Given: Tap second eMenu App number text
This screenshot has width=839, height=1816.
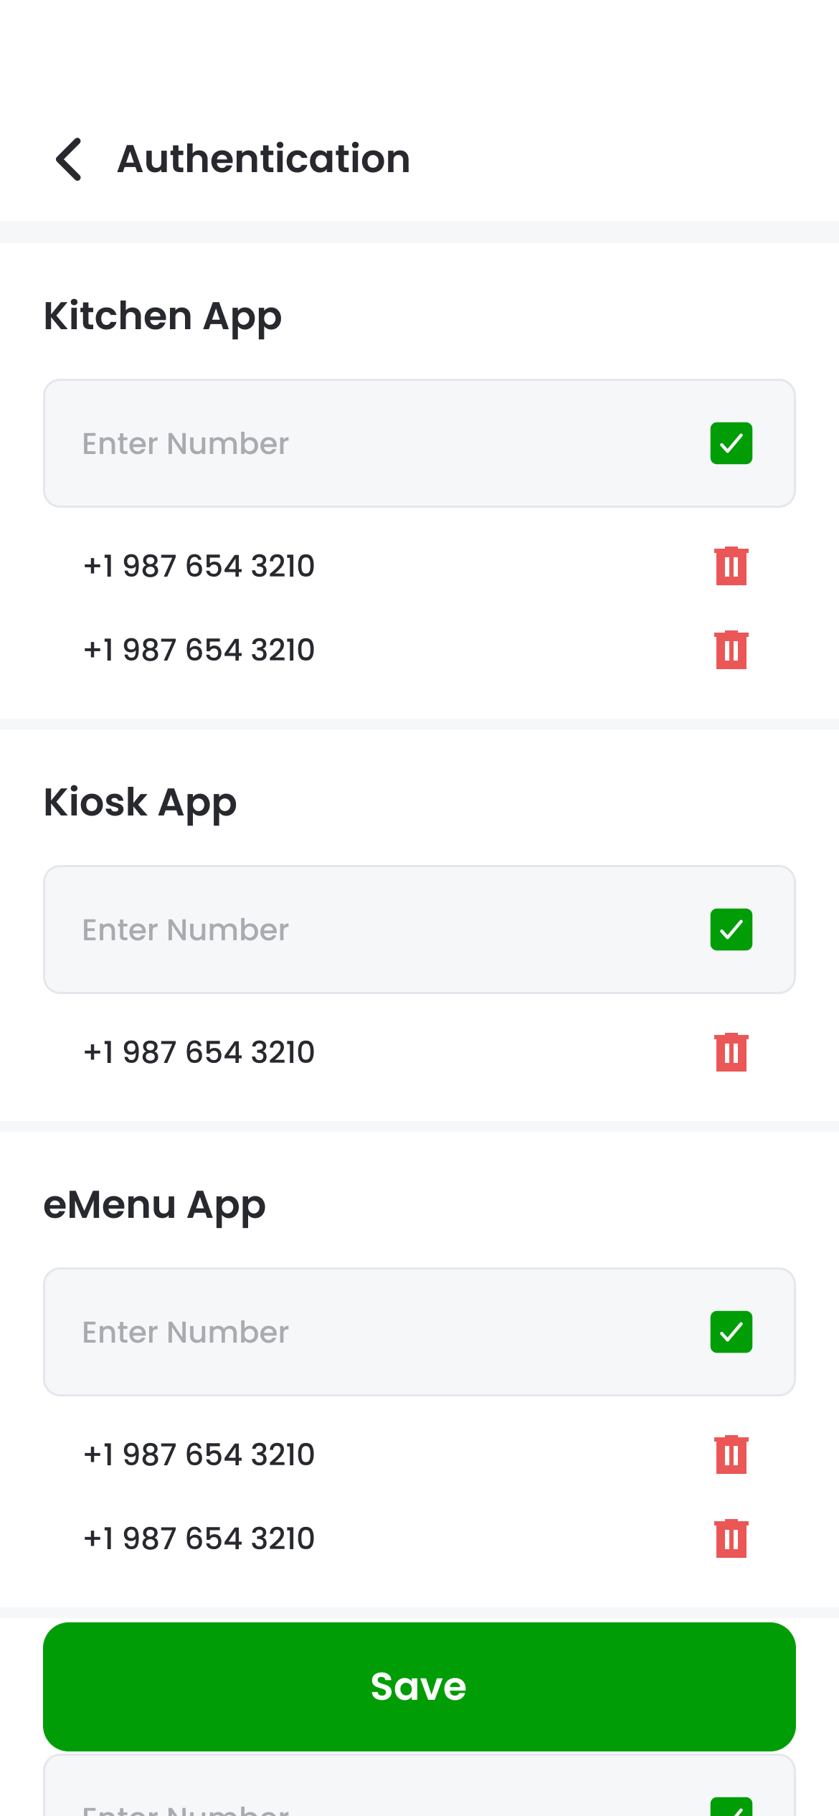Looking at the screenshot, I should (199, 1538).
